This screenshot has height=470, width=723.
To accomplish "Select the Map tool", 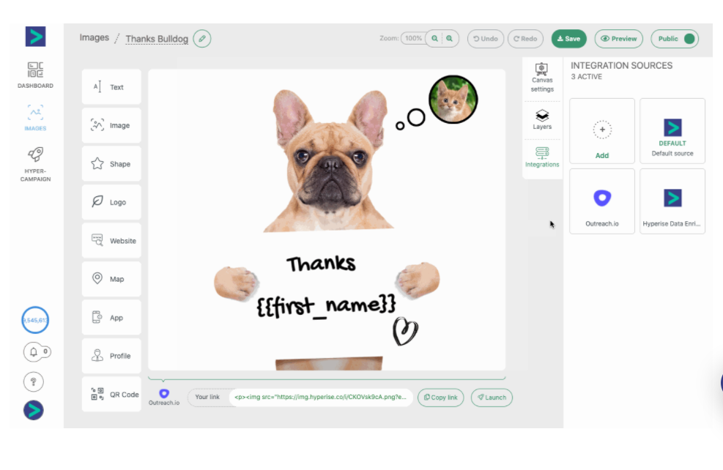I will tap(111, 279).
